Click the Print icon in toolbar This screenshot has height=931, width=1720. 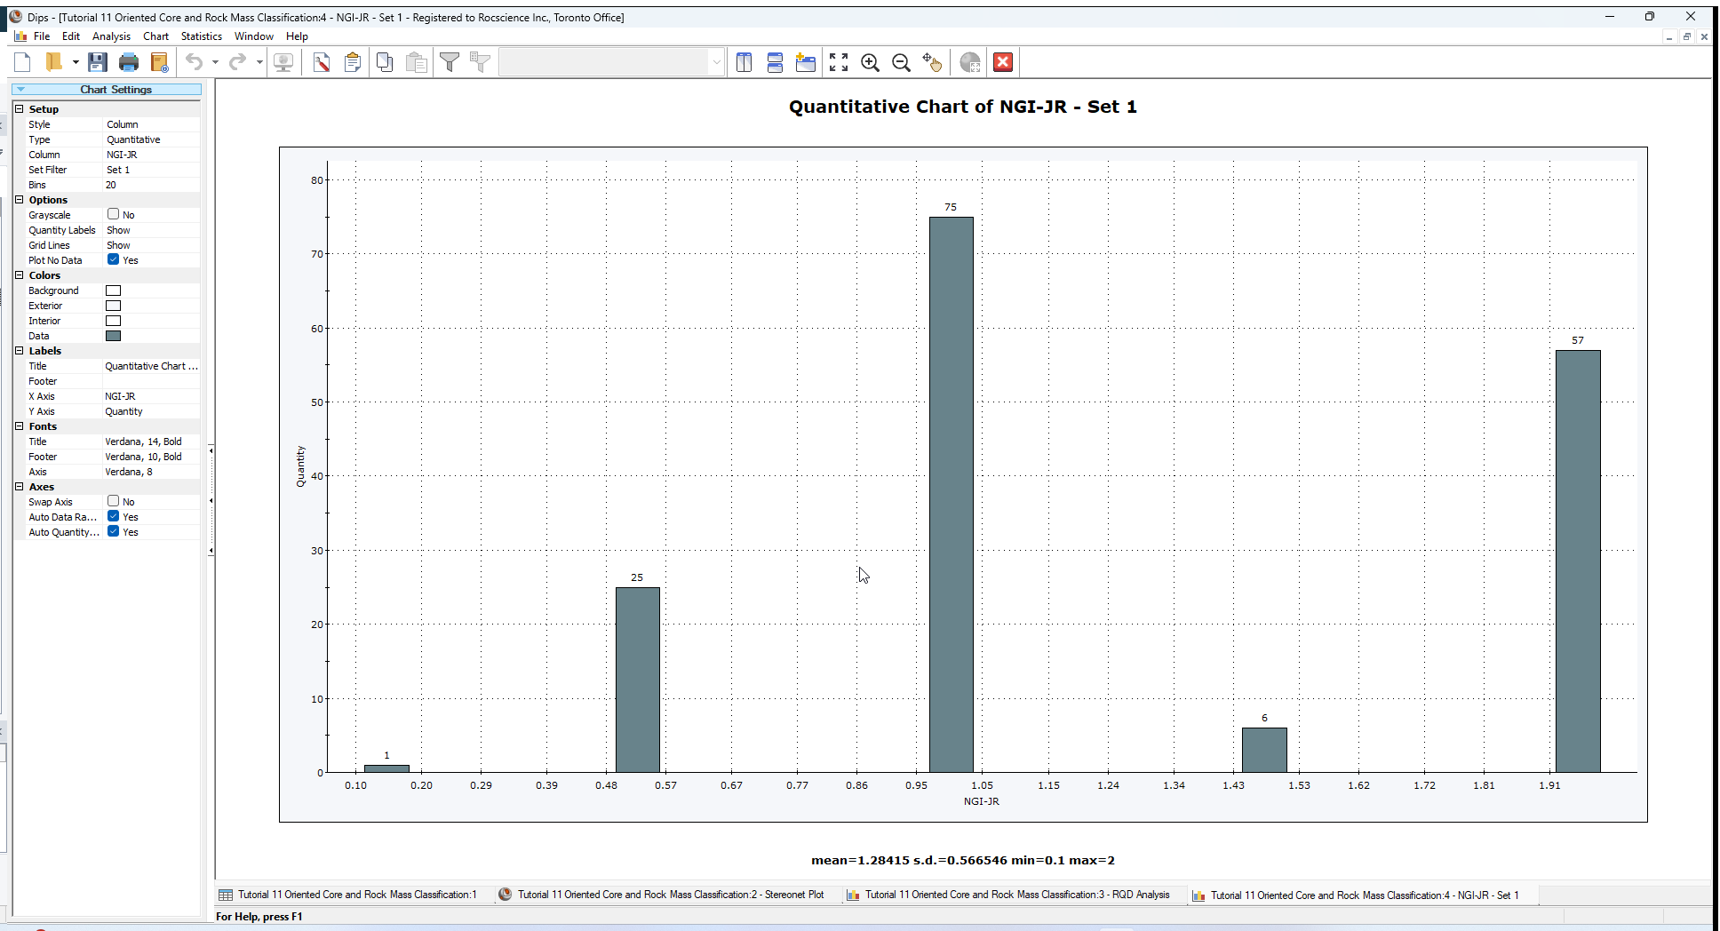pos(129,62)
